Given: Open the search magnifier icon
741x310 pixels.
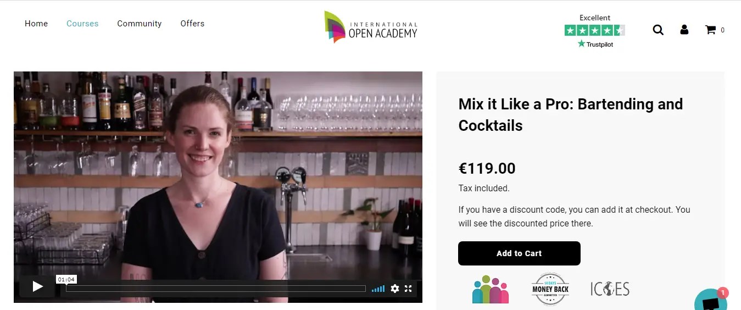Looking at the screenshot, I should (x=658, y=30).
